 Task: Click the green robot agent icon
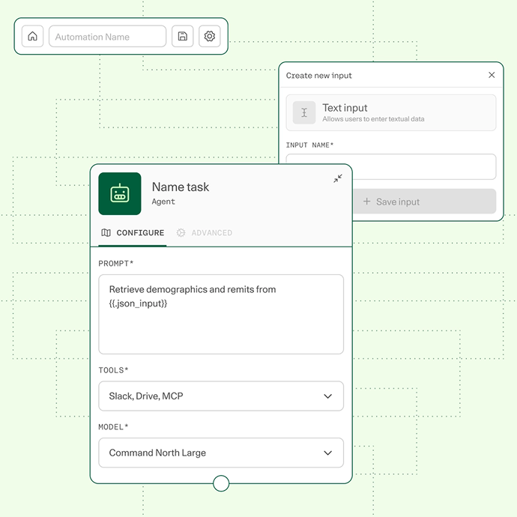pos(120,193)
